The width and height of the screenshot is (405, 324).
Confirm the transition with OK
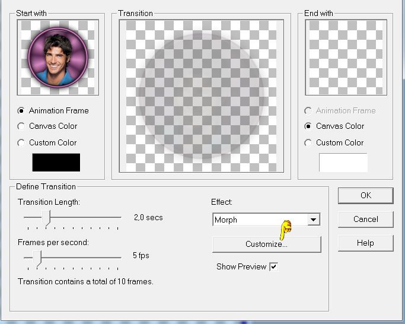click(366, 195)
